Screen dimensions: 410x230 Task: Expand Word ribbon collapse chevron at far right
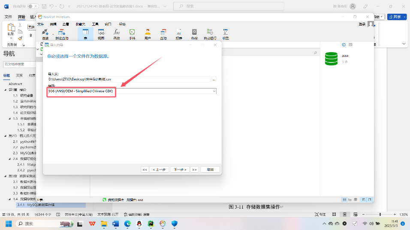point(404,44)
